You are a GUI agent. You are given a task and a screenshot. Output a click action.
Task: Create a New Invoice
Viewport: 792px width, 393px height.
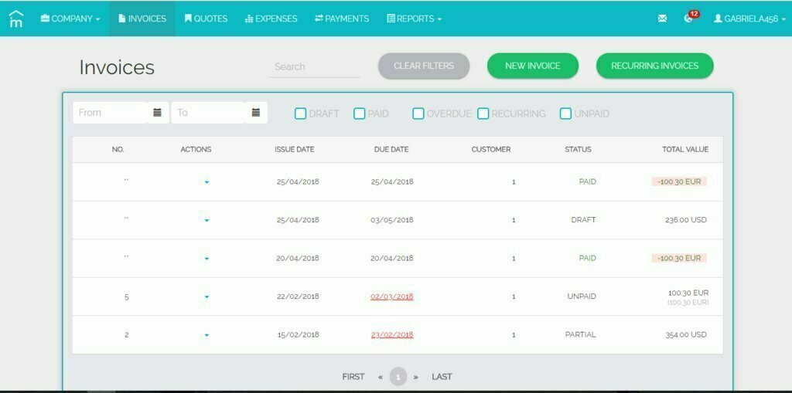(532, 66)
